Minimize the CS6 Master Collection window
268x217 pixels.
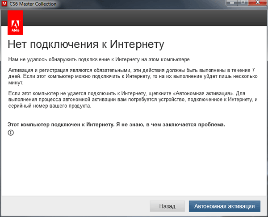point(232,3)
